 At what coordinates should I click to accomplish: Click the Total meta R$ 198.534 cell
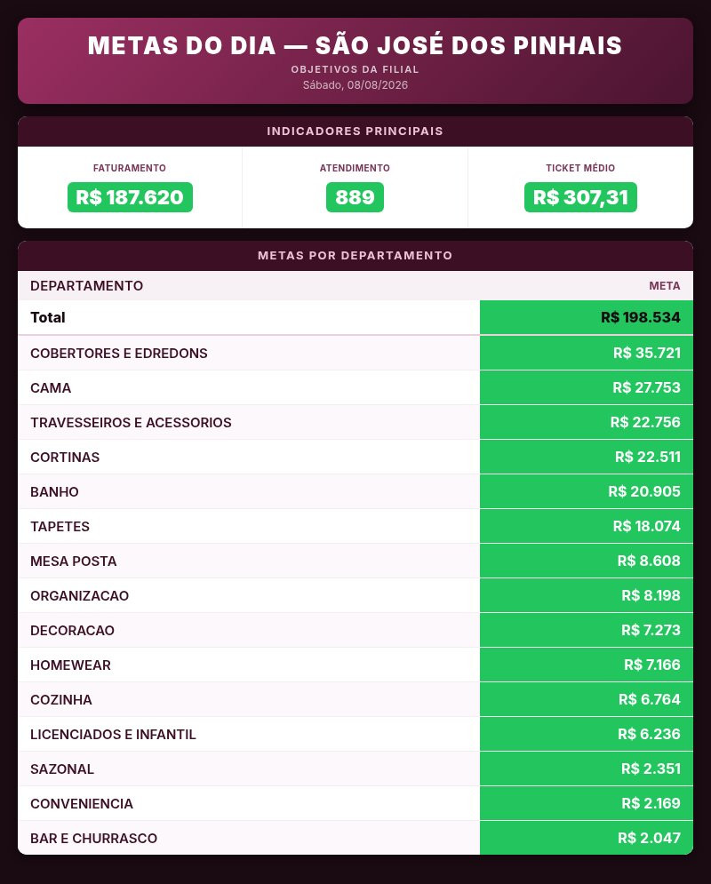click(x=587, y=317)
